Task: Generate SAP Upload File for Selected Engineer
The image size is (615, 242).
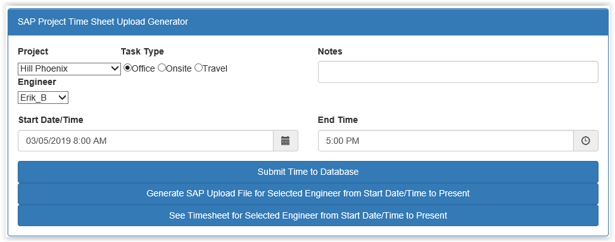Action: [308, 193]
